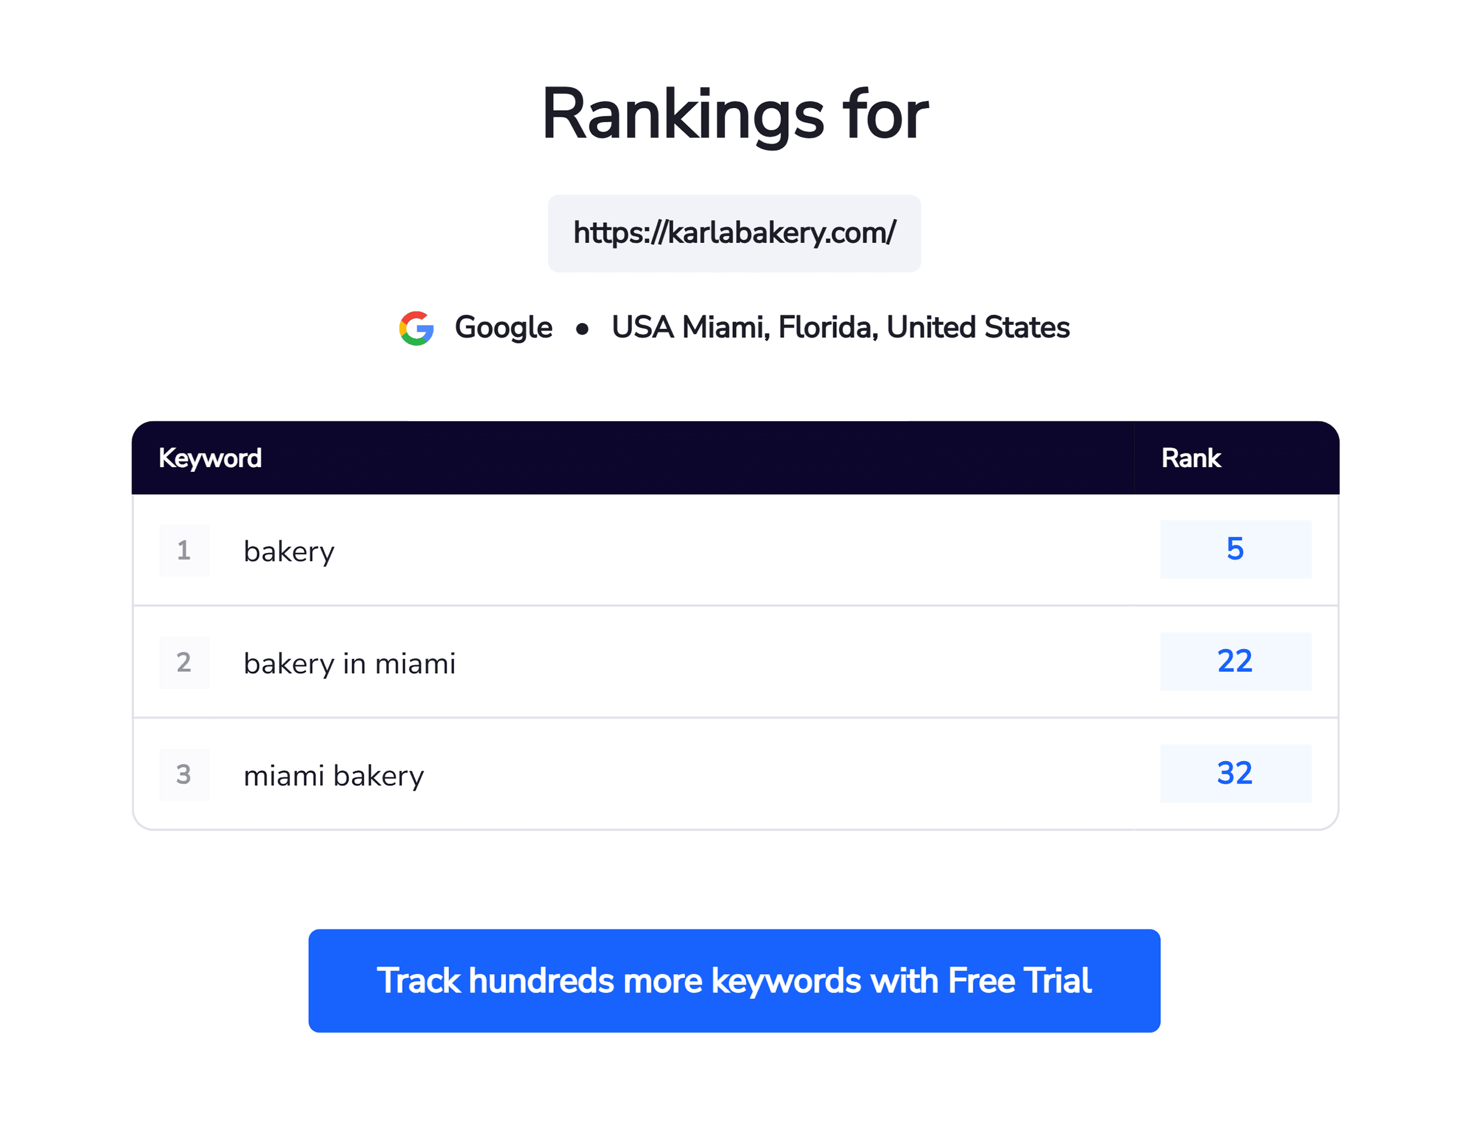The height and width of the screenshot is (1126, 1471).
Task: Select the keyword bakery row
Action: [289, 551]
